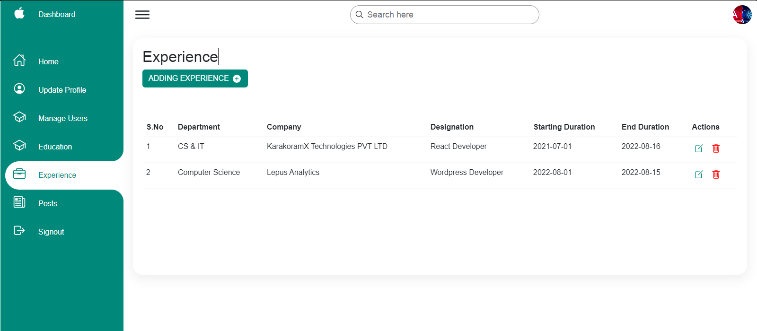Open the Dashboard menu item
The image size is (757, 331).
[57, 14]
